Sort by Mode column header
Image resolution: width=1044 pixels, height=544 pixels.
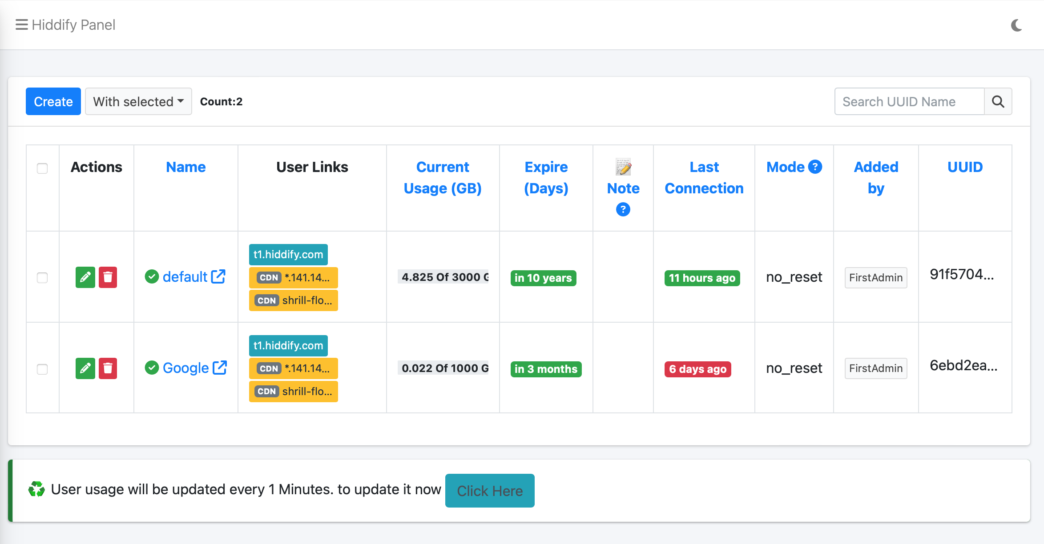coord(785,167)
